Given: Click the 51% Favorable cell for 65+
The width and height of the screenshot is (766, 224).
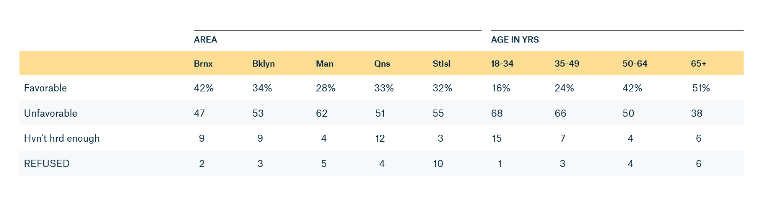Looking at the screenshot, I should [701, 88].
